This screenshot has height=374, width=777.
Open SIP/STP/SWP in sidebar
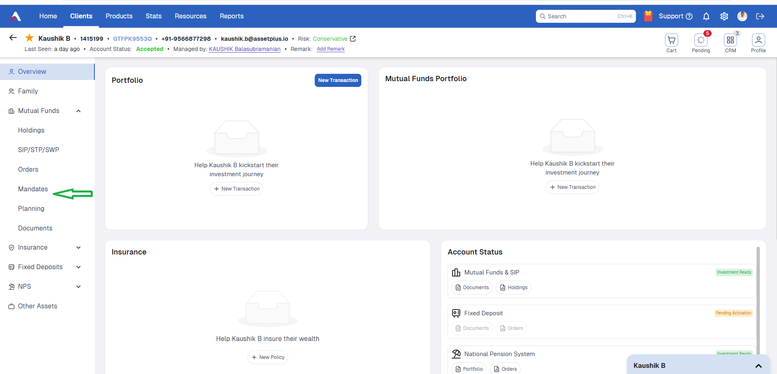click(x=38, y=150)
